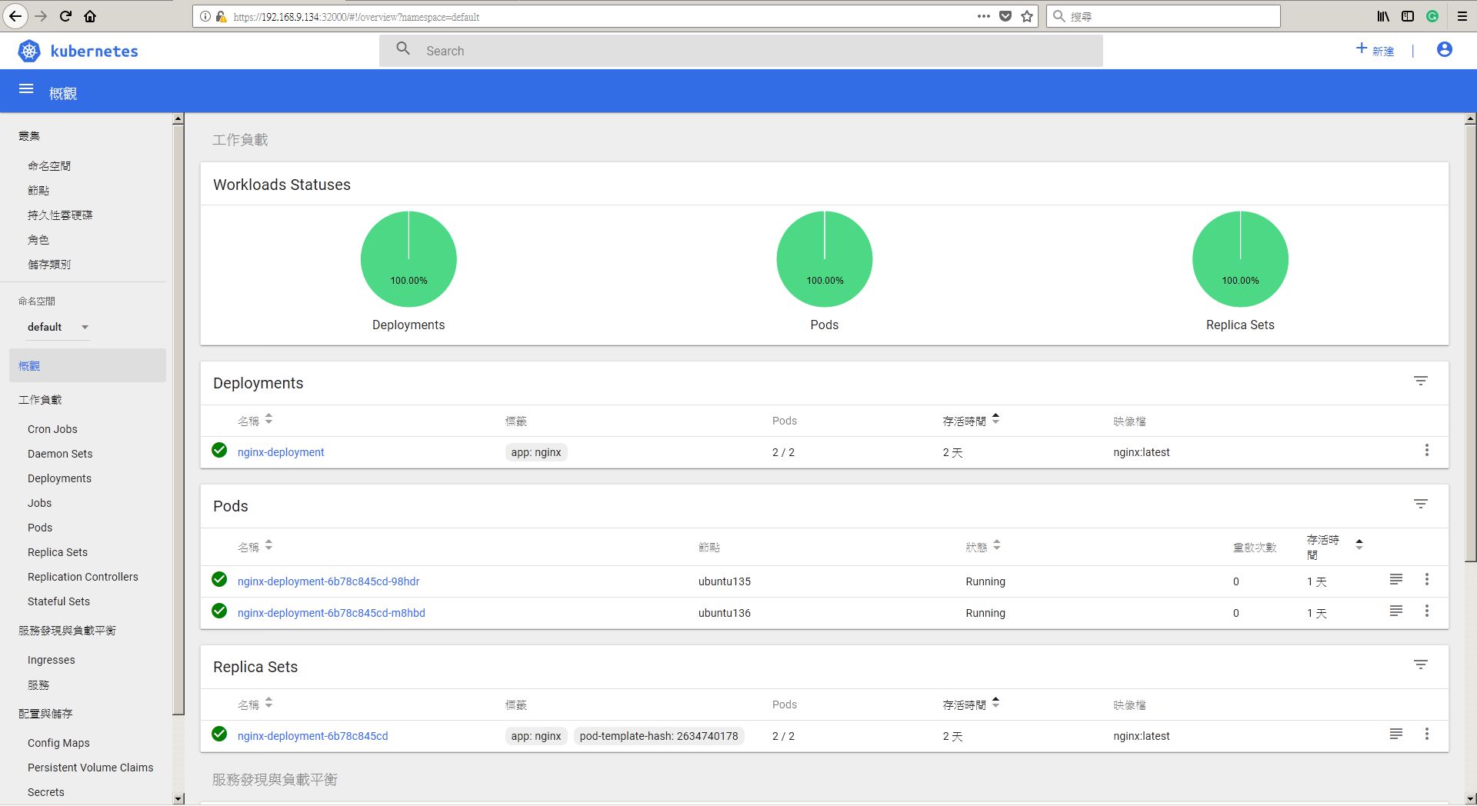Bookmark this page with the star icon
This screenshot has height=806, width=1477.
click(1027, 16)
